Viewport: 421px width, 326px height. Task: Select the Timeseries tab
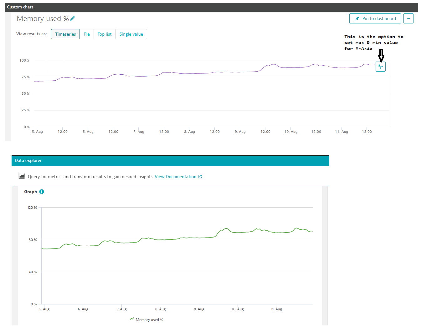click(x=65, y=34)
